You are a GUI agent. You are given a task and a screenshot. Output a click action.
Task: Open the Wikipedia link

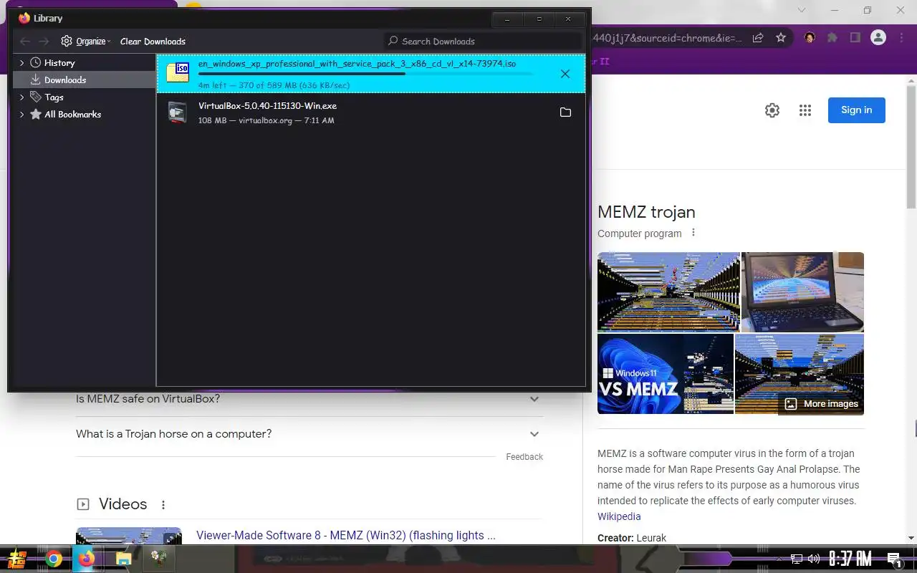pyautogui.click(x=619, y=516)
